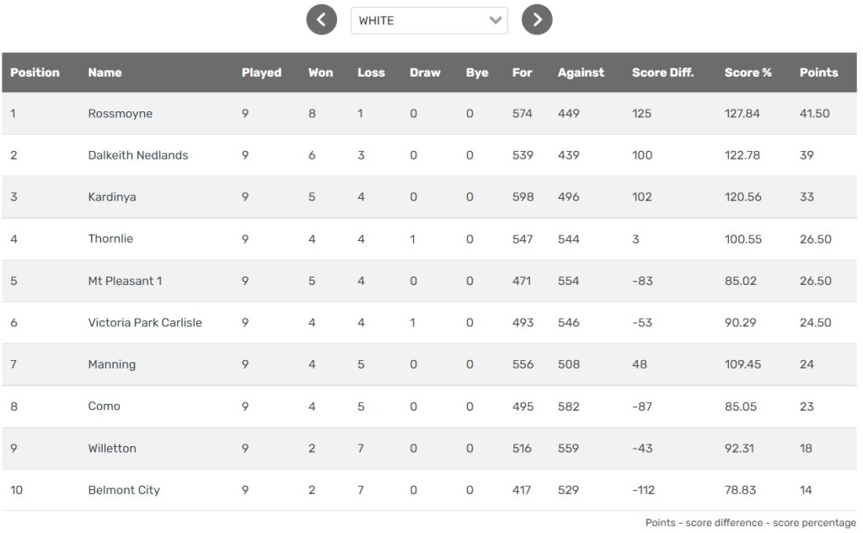Select the Rossmoyne team name
Viewport: 863px width, 533px height.
click(x=121, y=114)
